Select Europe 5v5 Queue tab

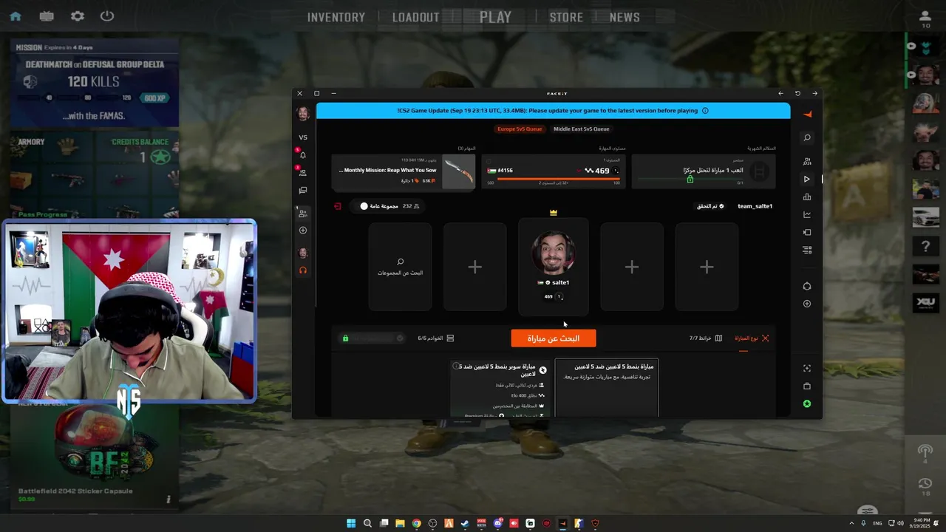(x=520, y=129)
